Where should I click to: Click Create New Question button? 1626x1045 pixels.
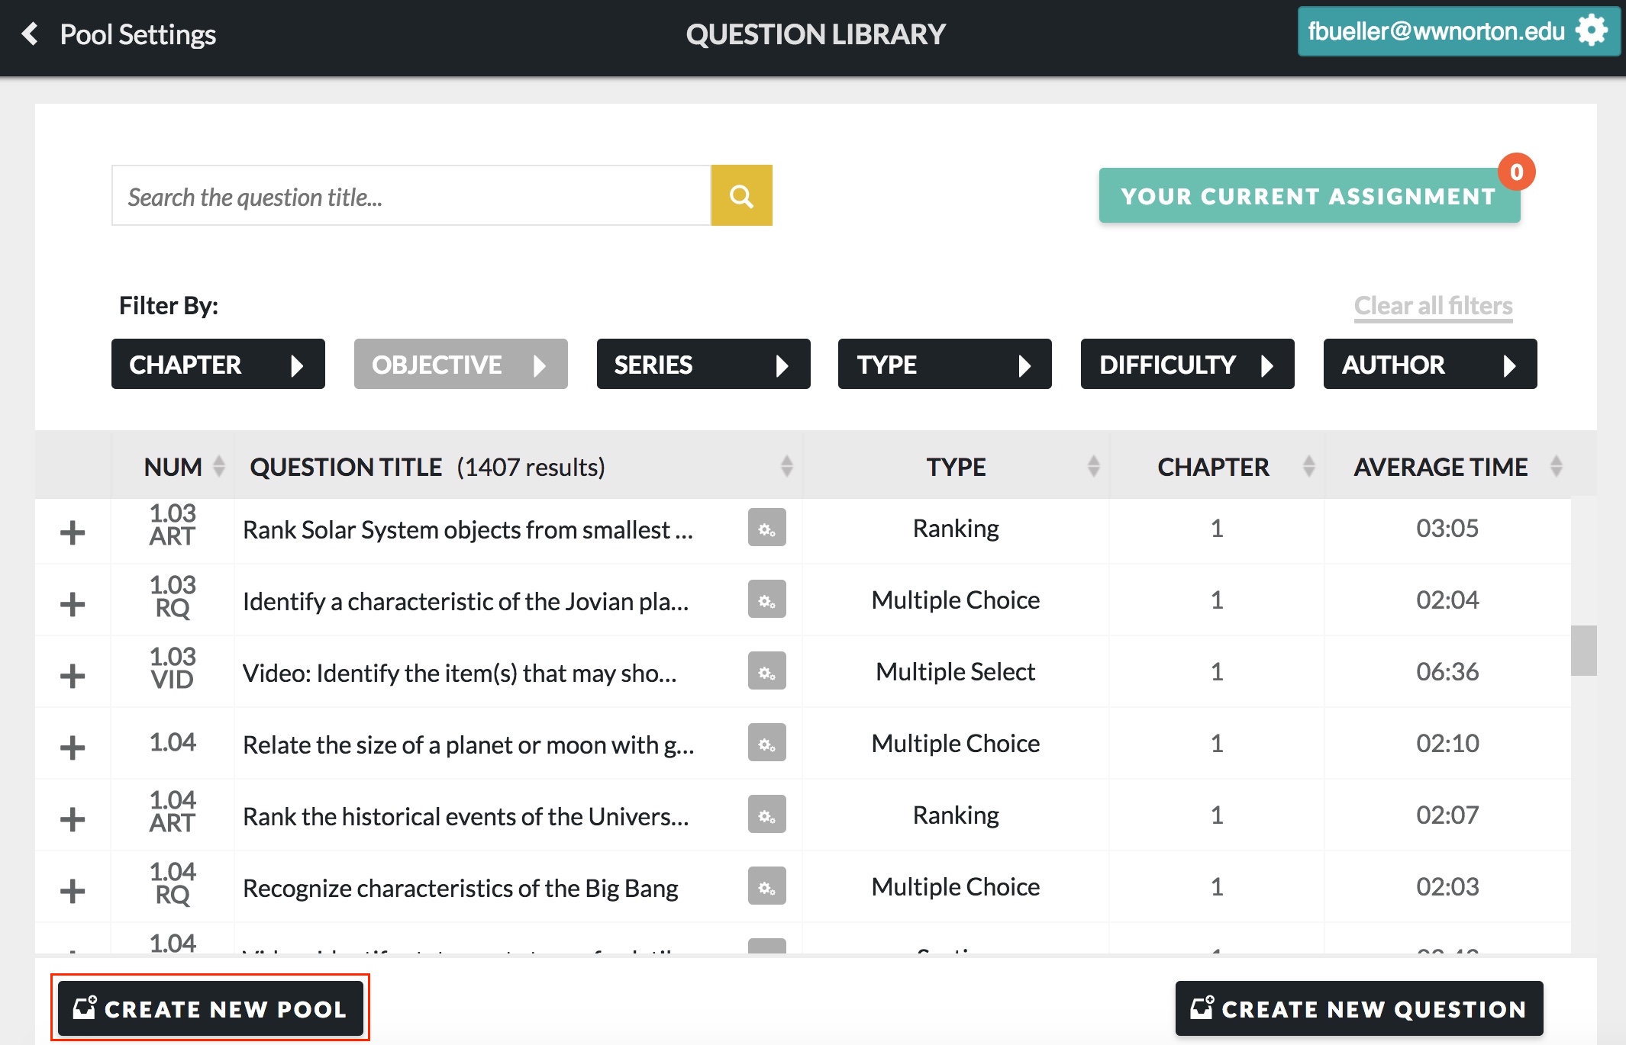(1359, 1008)
